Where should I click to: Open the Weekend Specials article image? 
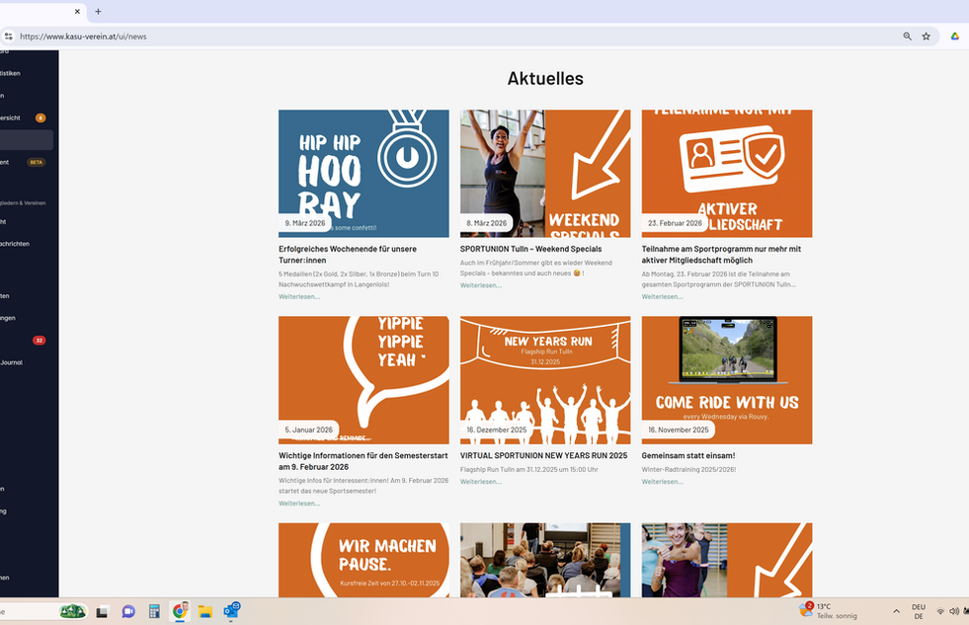point(545,174)
